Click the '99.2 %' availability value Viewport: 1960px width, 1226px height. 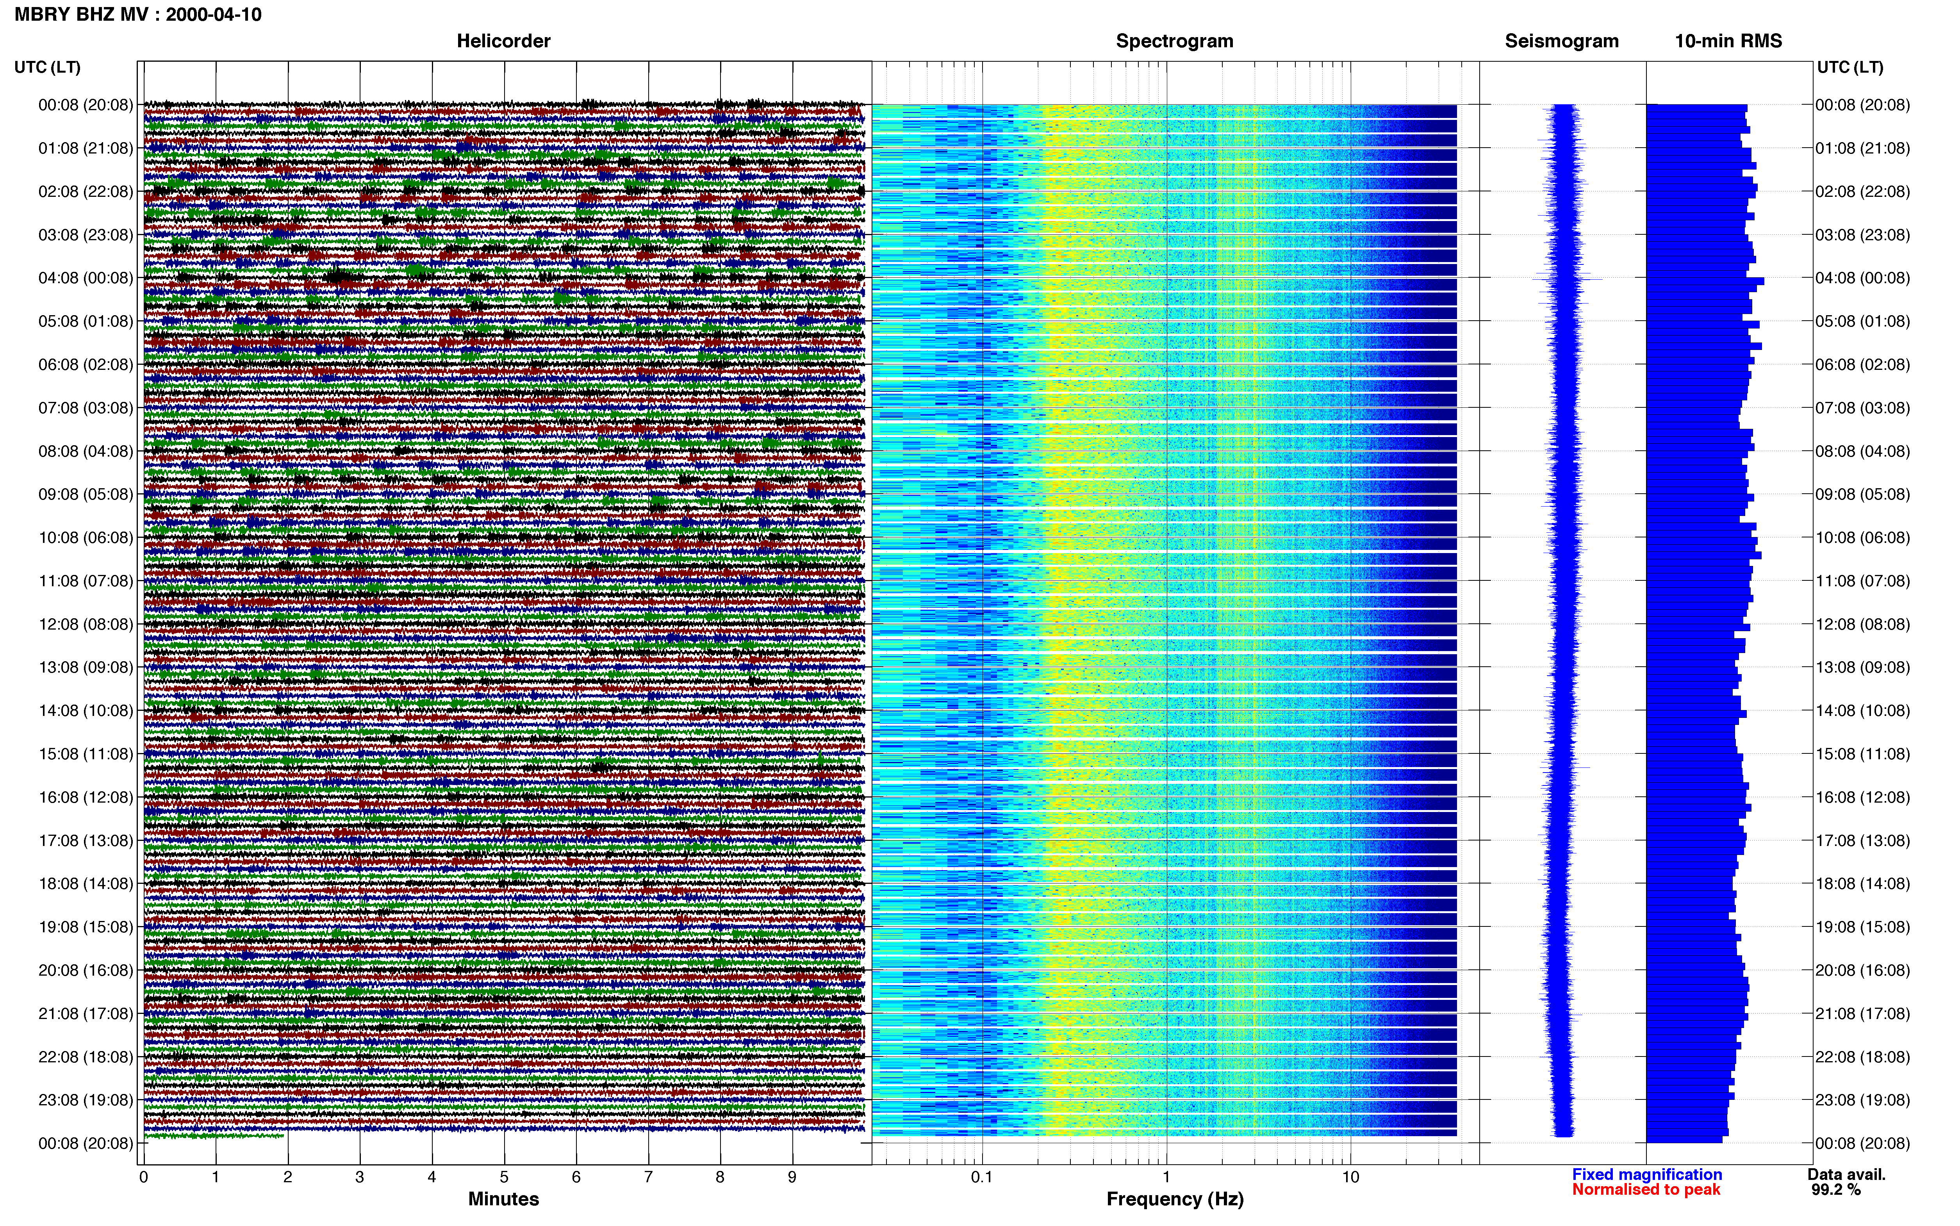click(x=1836, y=1190)
